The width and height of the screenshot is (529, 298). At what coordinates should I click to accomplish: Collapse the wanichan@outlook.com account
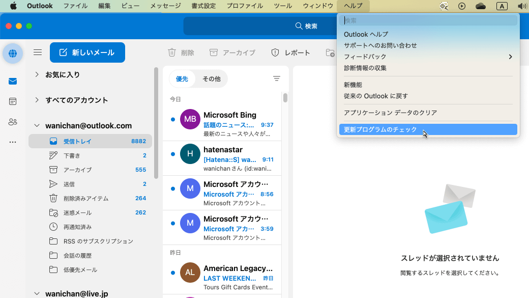(37, 126)
